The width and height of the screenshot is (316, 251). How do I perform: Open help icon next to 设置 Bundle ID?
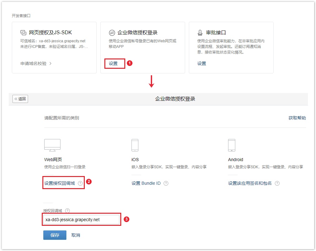(166, 183)
